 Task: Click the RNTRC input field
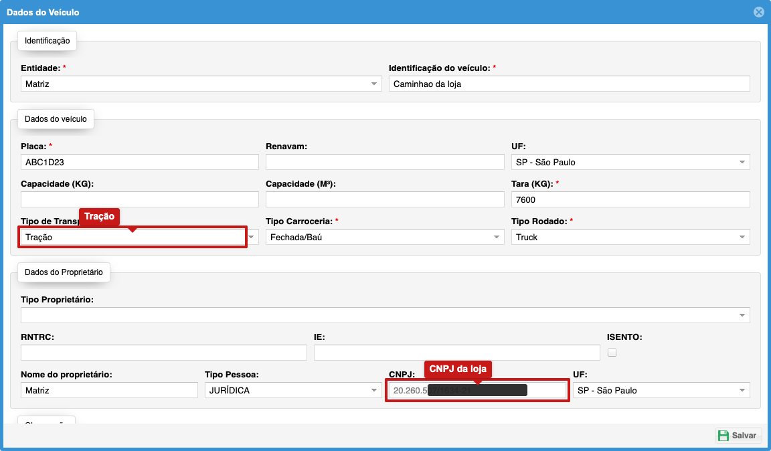[x=164, y=352]
